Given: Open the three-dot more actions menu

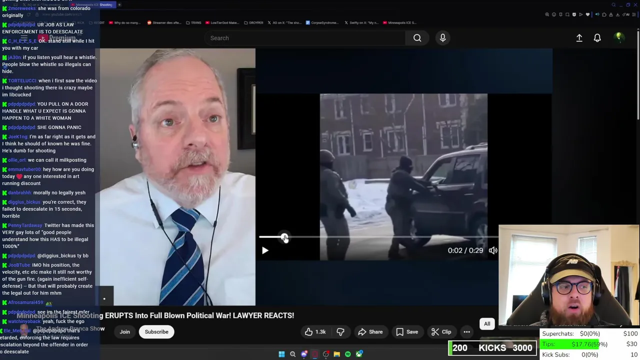Looking at the screenshot, I should [466, 331].
